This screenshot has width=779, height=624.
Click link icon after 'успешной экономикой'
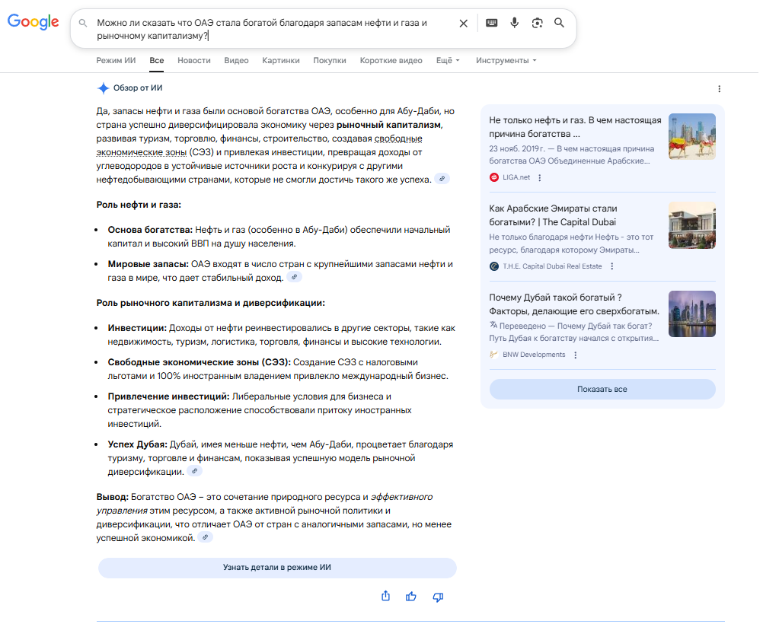205,537
